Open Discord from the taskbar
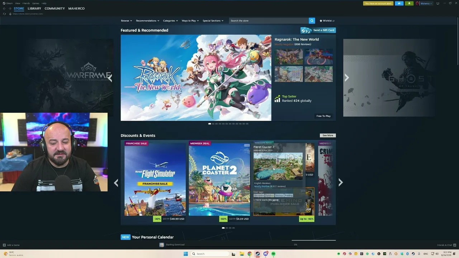 click(265, 254)
